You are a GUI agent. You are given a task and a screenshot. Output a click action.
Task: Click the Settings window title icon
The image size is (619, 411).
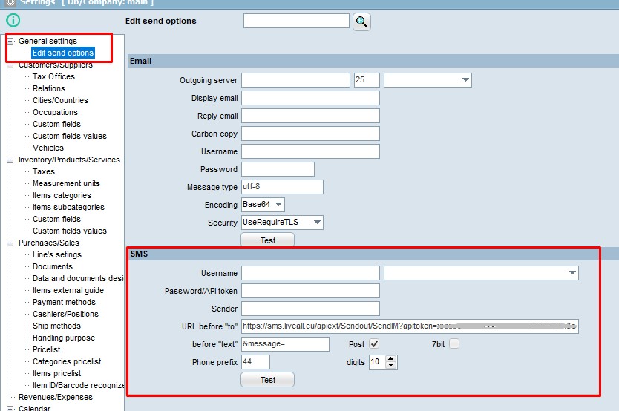pyautogui.click(x=10, y=3)
